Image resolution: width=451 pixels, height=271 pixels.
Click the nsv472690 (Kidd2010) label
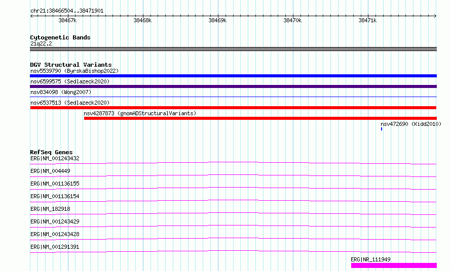click(411, 124)
